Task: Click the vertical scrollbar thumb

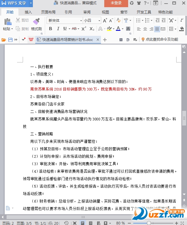Action: [x=184, y=118]
